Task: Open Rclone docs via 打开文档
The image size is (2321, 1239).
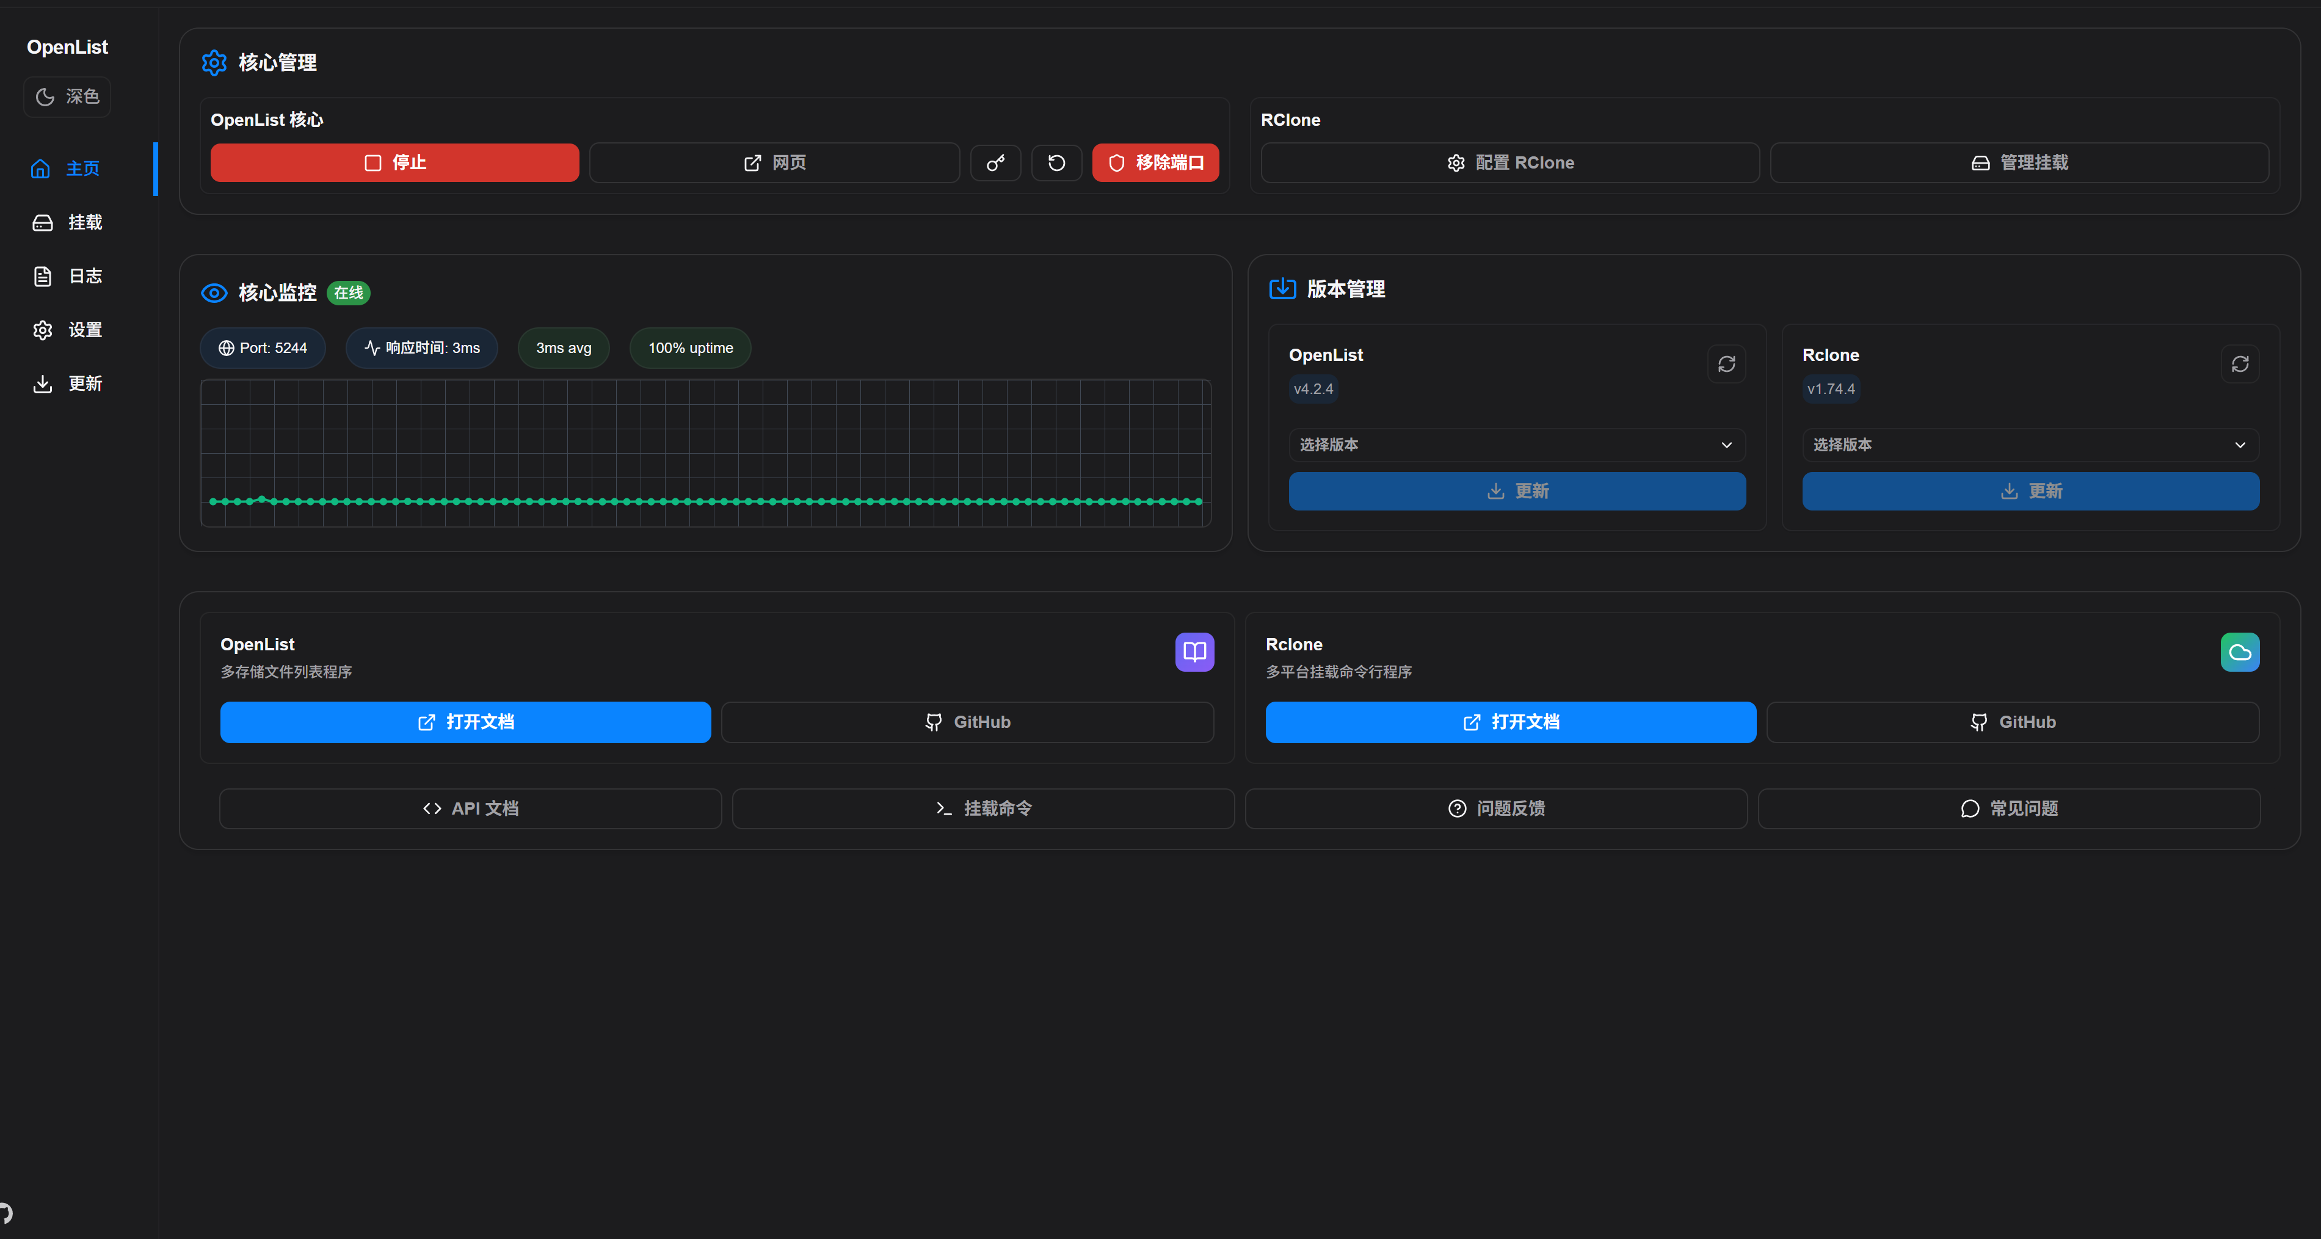Action: 1511,722
